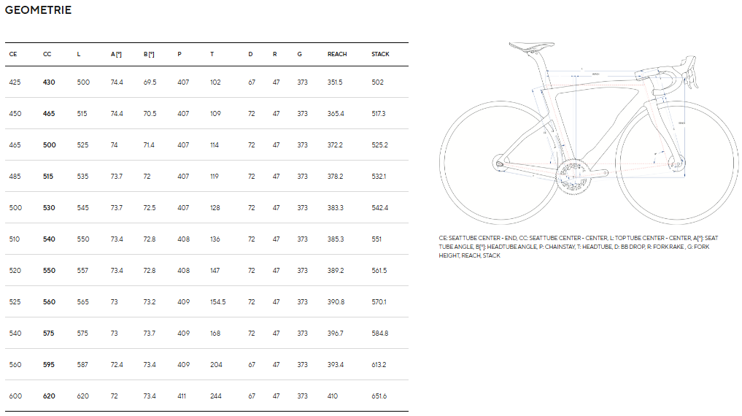742x416 pixels.
Task: Click the saddle on the bike diagram
Action: click(x=527, y=47)
